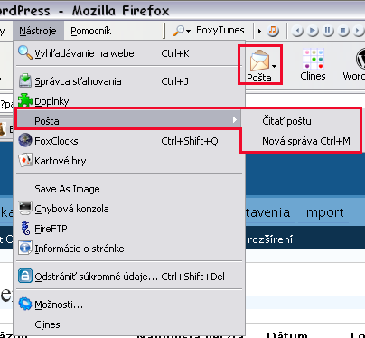Open the Clines game toolbar icon
Viewport: 365px width, 338px height.
point(313,59)
